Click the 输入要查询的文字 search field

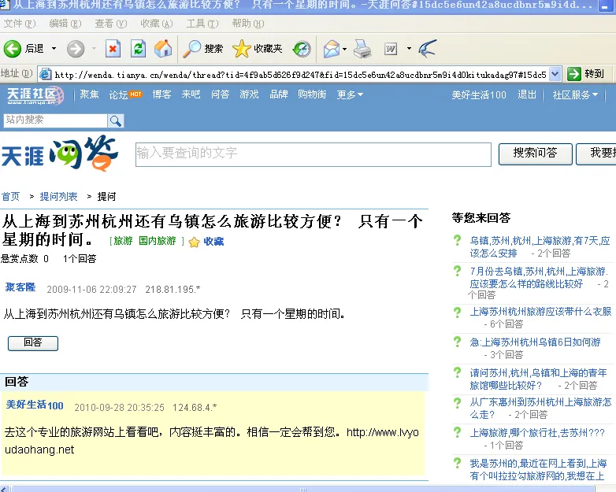pos(313,154)
